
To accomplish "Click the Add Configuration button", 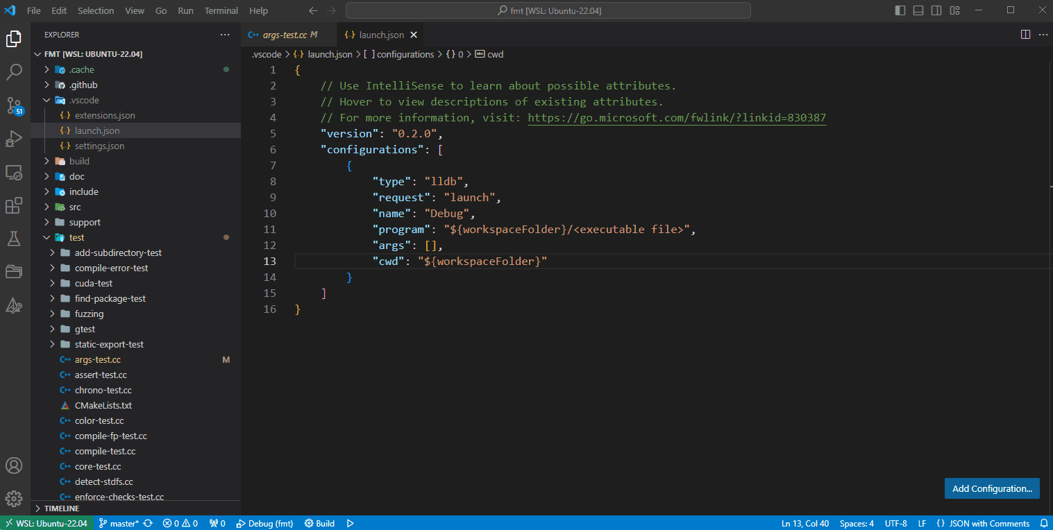I will (x=991, y=488).
